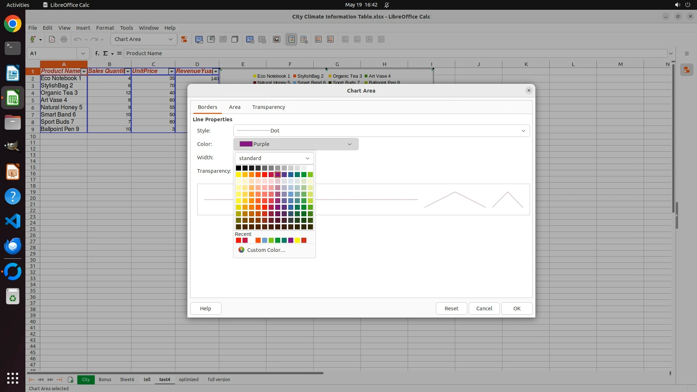Open Thunderbird from the Ubuntu dock

(13, 246)
